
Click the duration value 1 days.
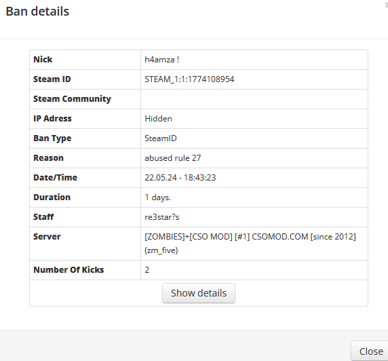(157, 197)
